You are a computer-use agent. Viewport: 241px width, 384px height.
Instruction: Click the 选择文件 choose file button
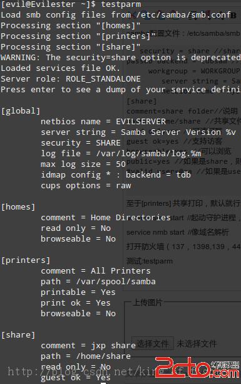(x=153, y=344)
